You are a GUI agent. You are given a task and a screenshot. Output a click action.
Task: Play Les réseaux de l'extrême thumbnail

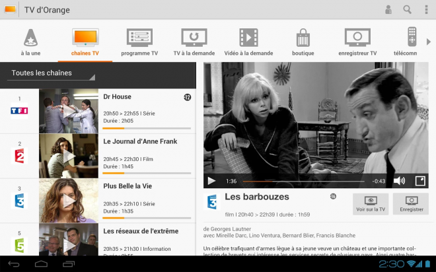[69, 240]
